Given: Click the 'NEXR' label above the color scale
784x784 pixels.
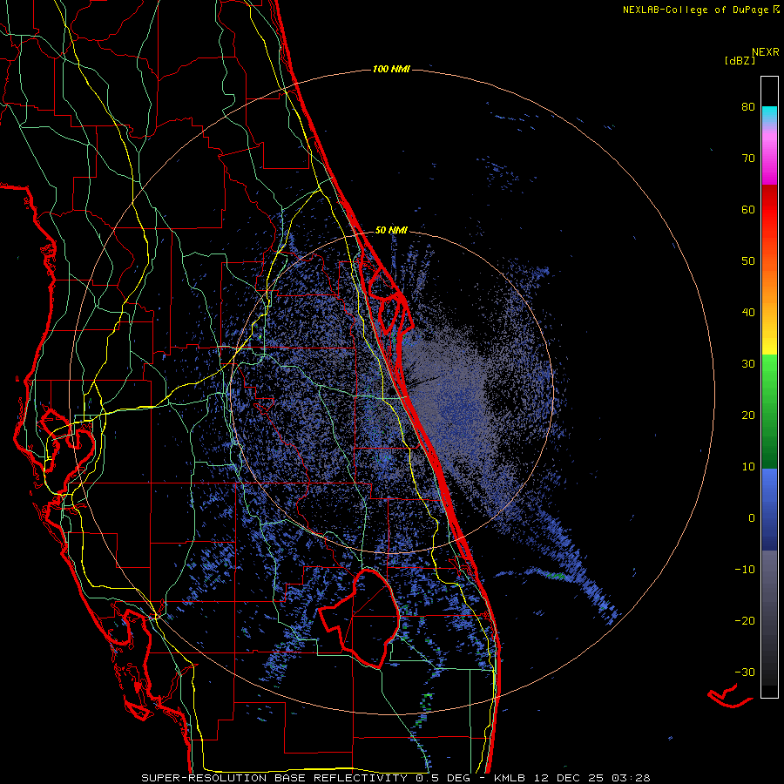Looking at the screenshot, I should click(766, 52).
